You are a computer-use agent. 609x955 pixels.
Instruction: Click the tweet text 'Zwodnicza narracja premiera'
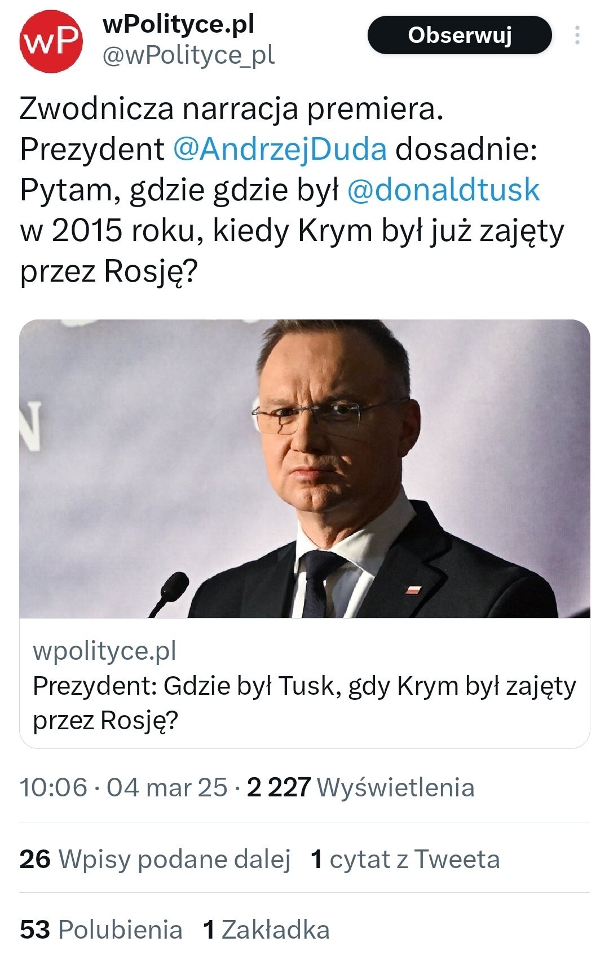231,108
